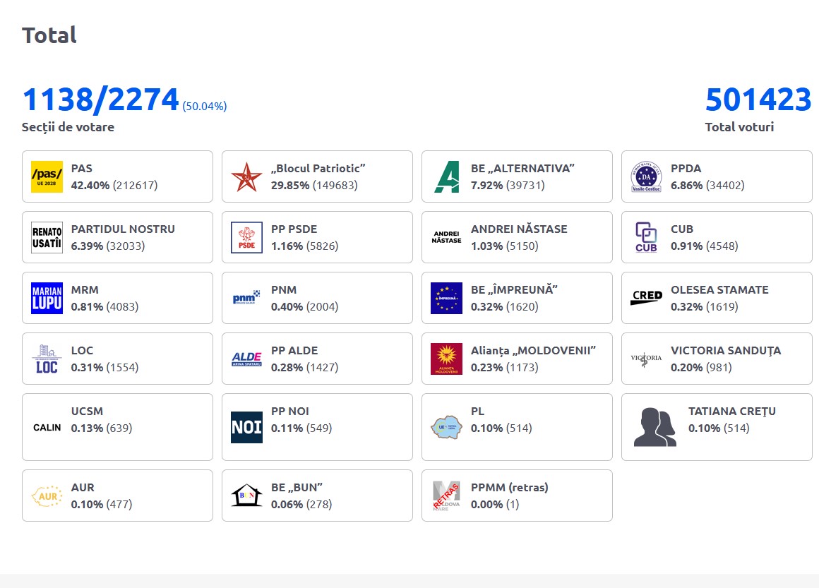Click the blue Marian Lupu logo
This screenshot has height=588, width=819.
pos(47,298)
